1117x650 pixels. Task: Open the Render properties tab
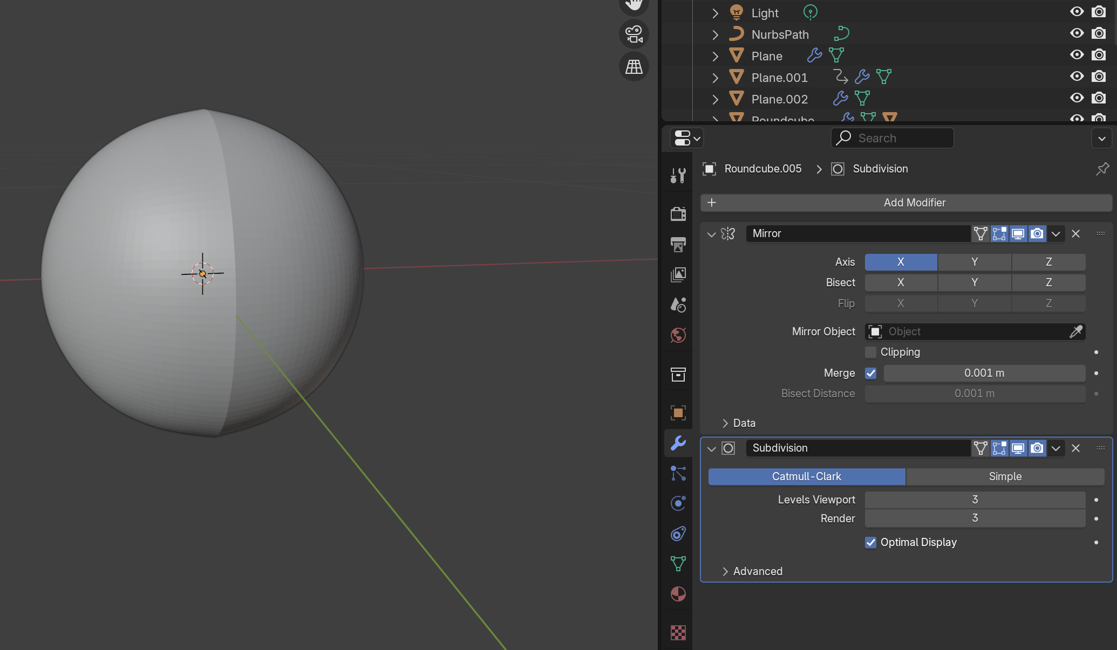tap(678, 213)
